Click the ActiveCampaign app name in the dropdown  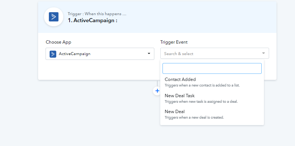[x=75, y=54]
